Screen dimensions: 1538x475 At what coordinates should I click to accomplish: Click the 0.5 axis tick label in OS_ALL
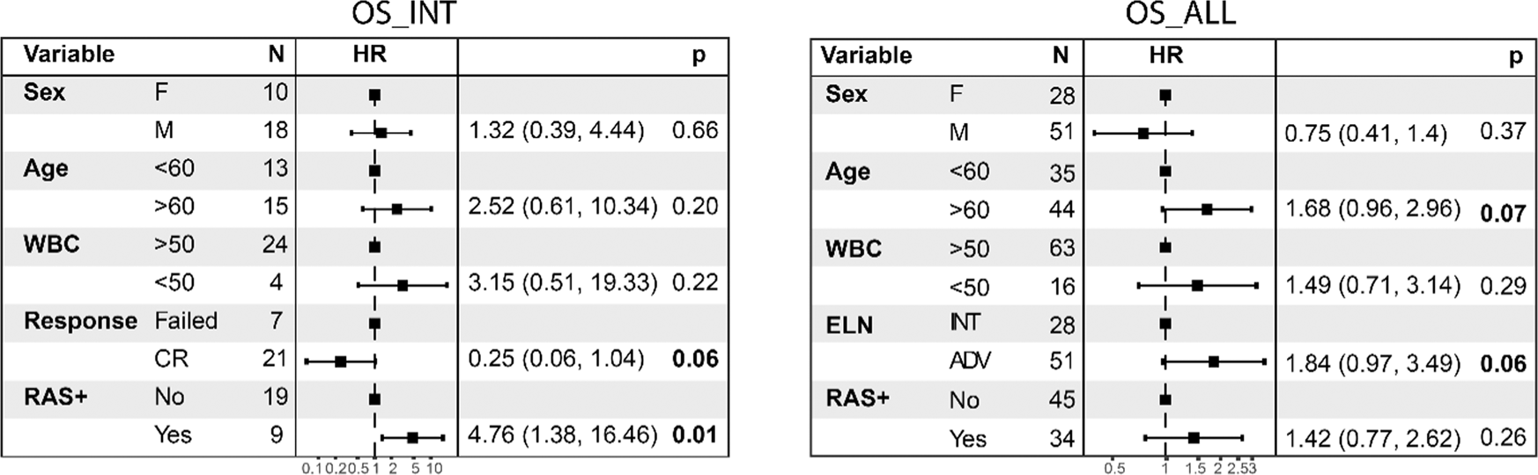(x=1114, y=469)
